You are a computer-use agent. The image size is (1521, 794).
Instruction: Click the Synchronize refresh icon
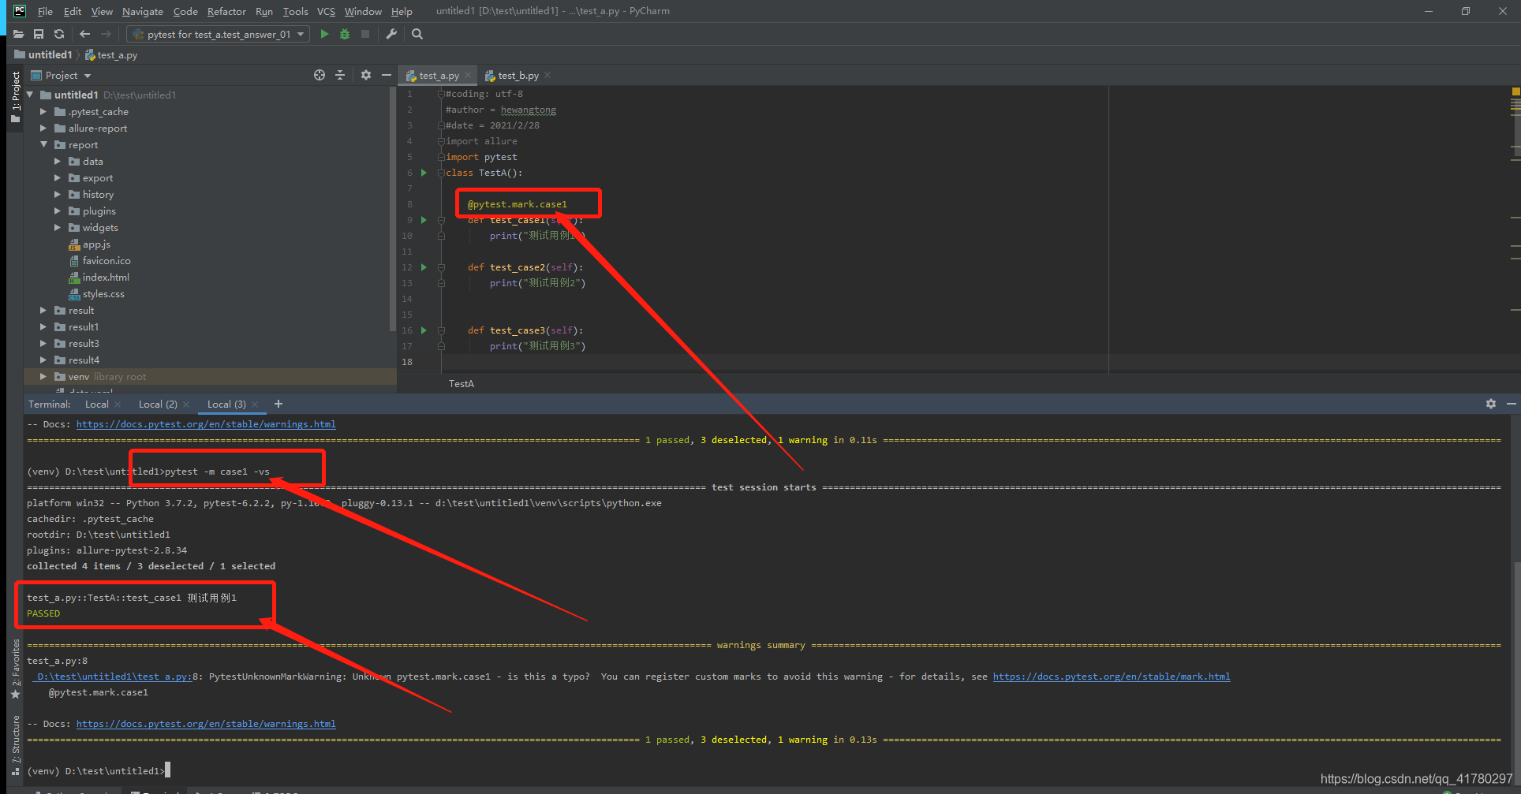coord(59,34)
